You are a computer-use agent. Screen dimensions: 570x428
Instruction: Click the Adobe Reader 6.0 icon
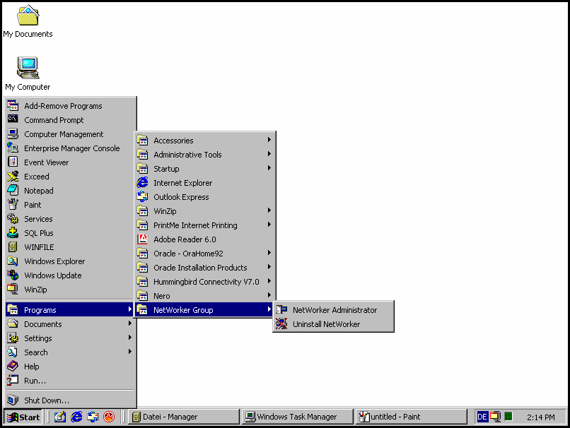coord(142,239)
